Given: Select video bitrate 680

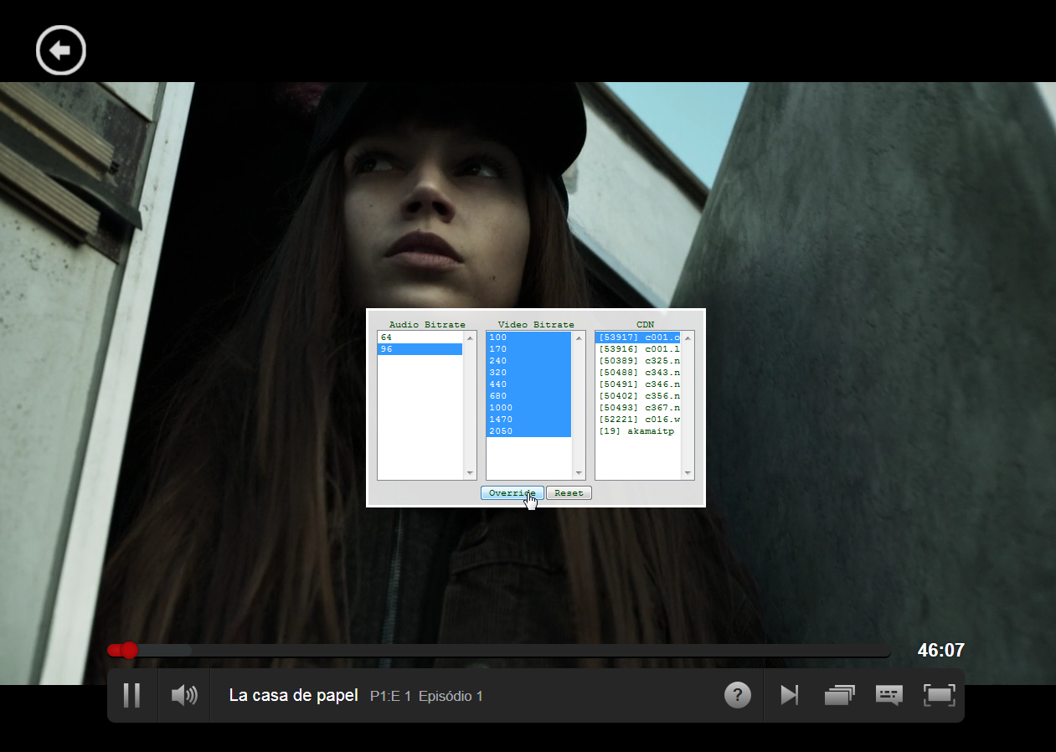Looking at the screenshot, I should click(528, 396).
